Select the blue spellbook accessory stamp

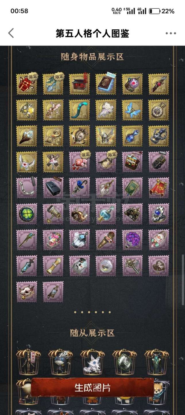[x=106, y=84]
